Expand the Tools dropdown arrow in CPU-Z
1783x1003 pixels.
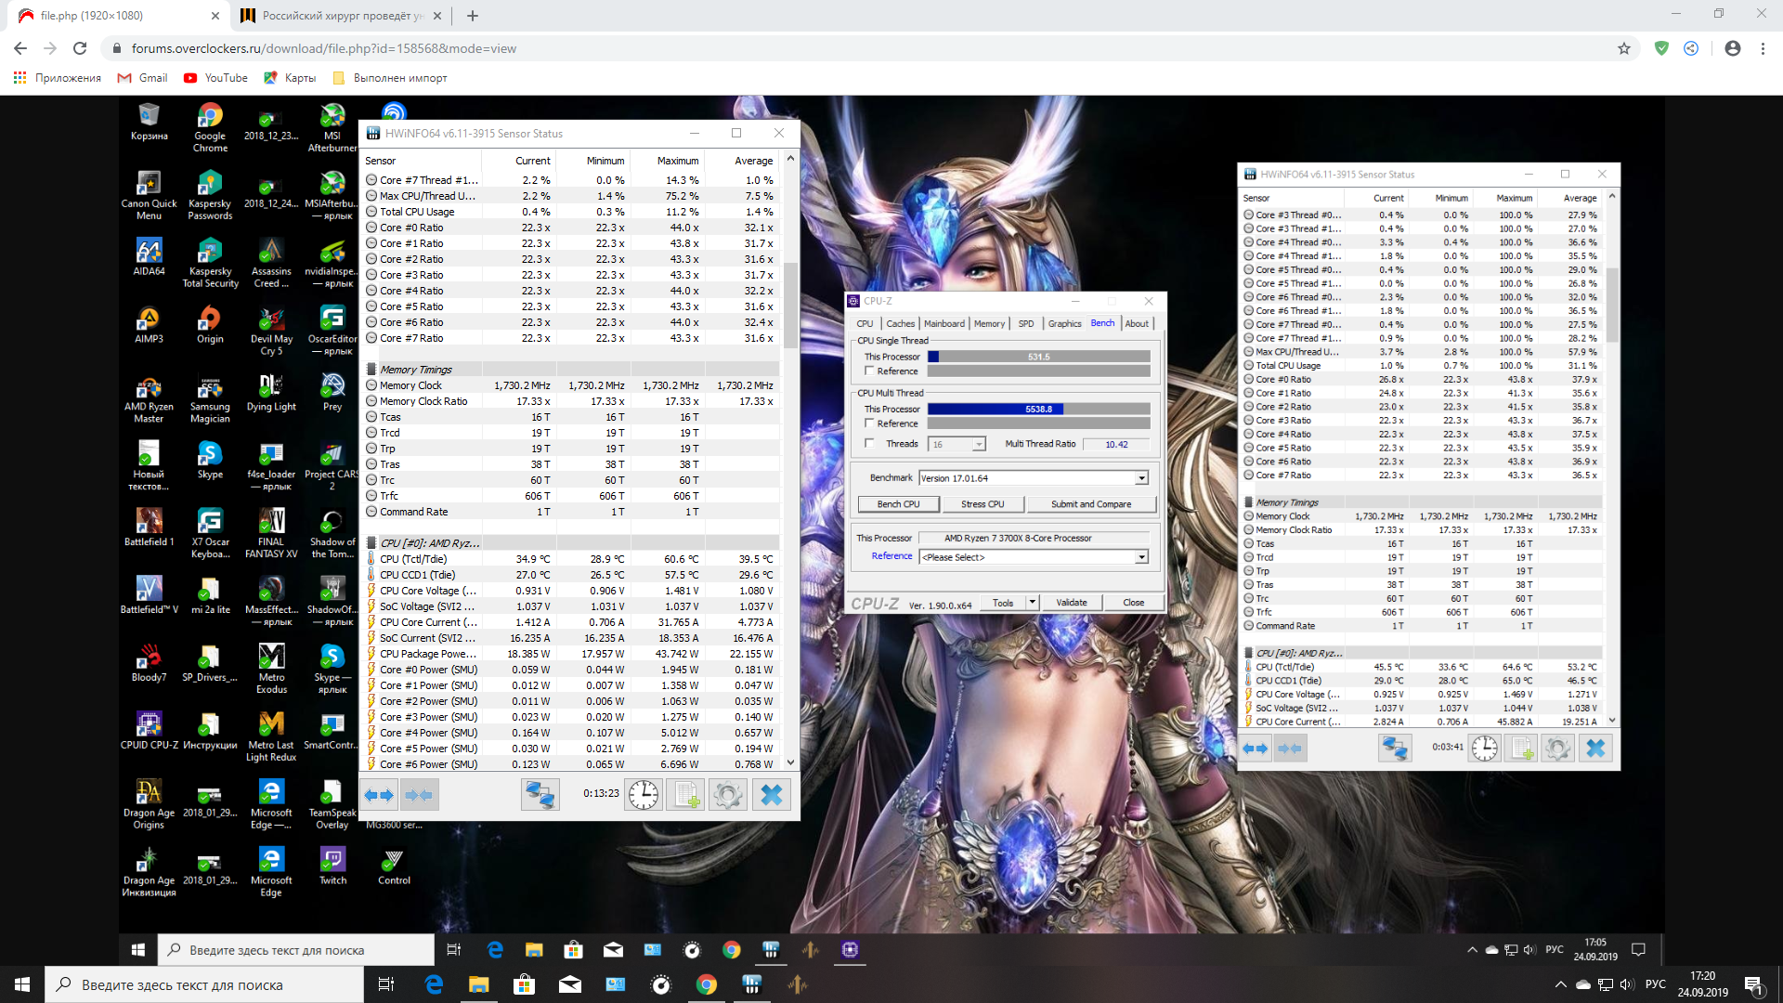click(1032, 603)
